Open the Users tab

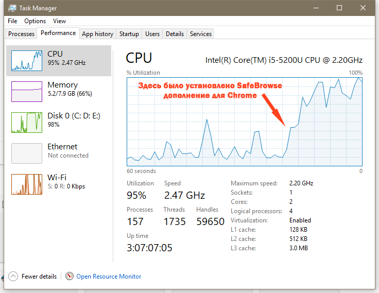(152, 34)
